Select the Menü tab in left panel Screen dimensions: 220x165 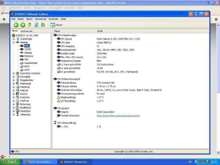tap(15, 31)
